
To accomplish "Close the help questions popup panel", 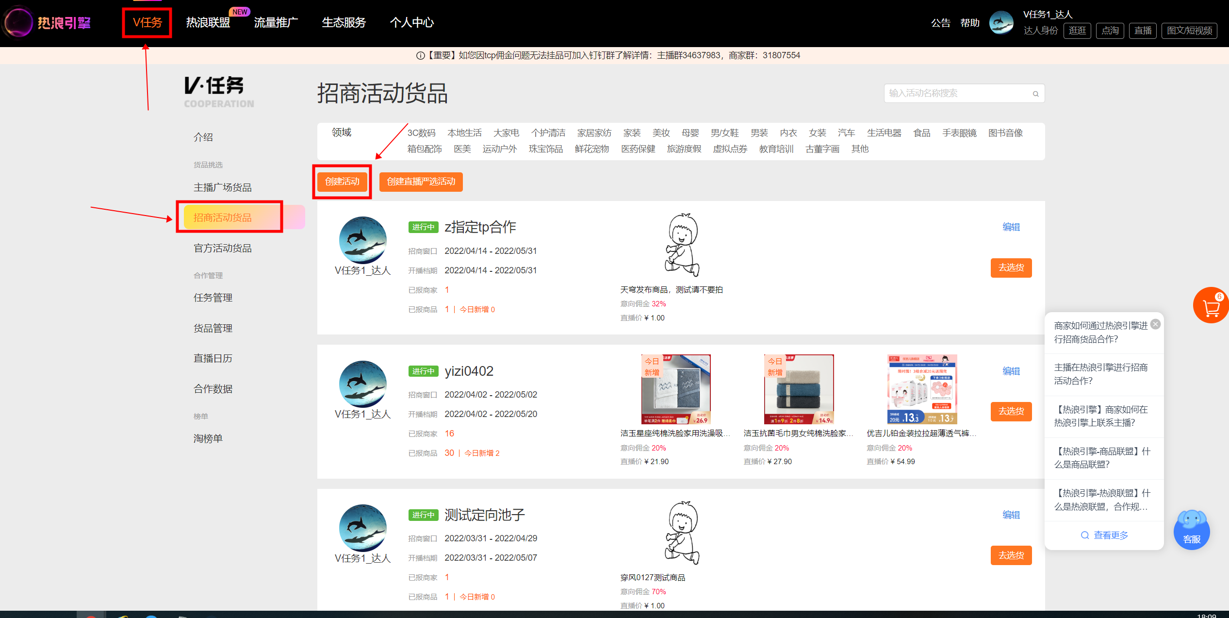I will tap(1155, 324).
